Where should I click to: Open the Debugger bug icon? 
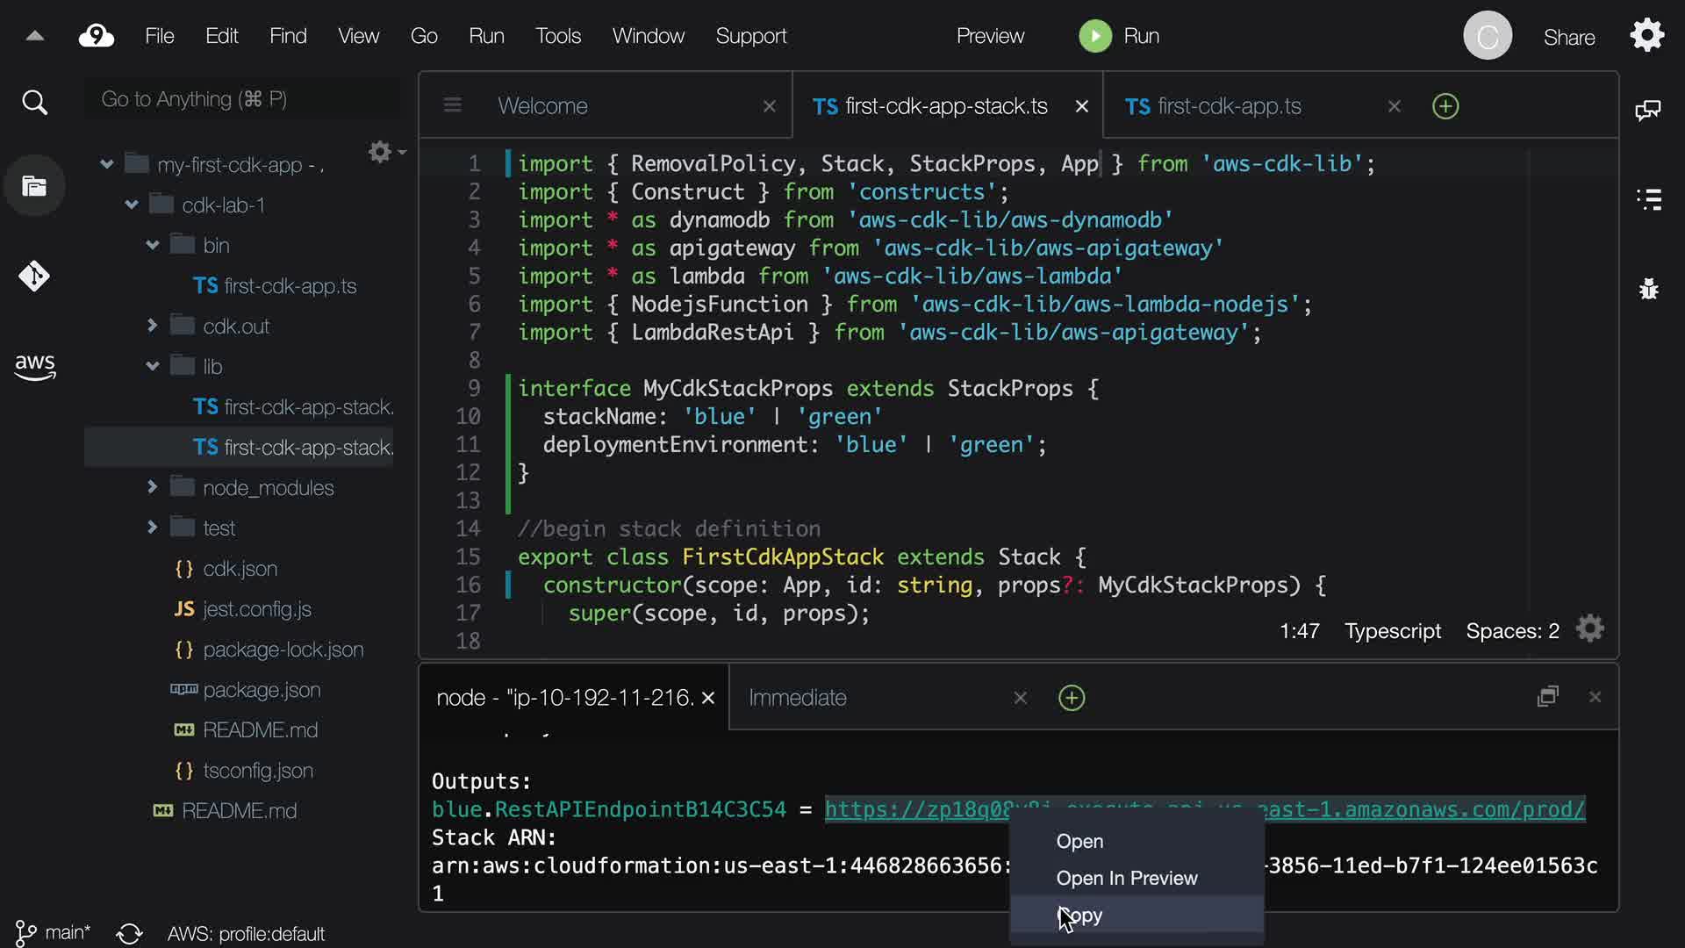pyautogui.click(x=1649, y=289)
